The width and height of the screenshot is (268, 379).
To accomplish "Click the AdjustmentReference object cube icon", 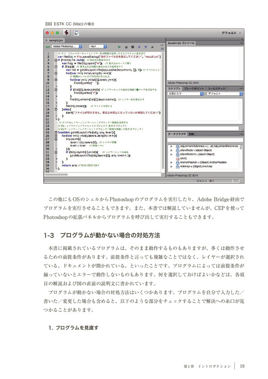I will [x=177, y=146].
